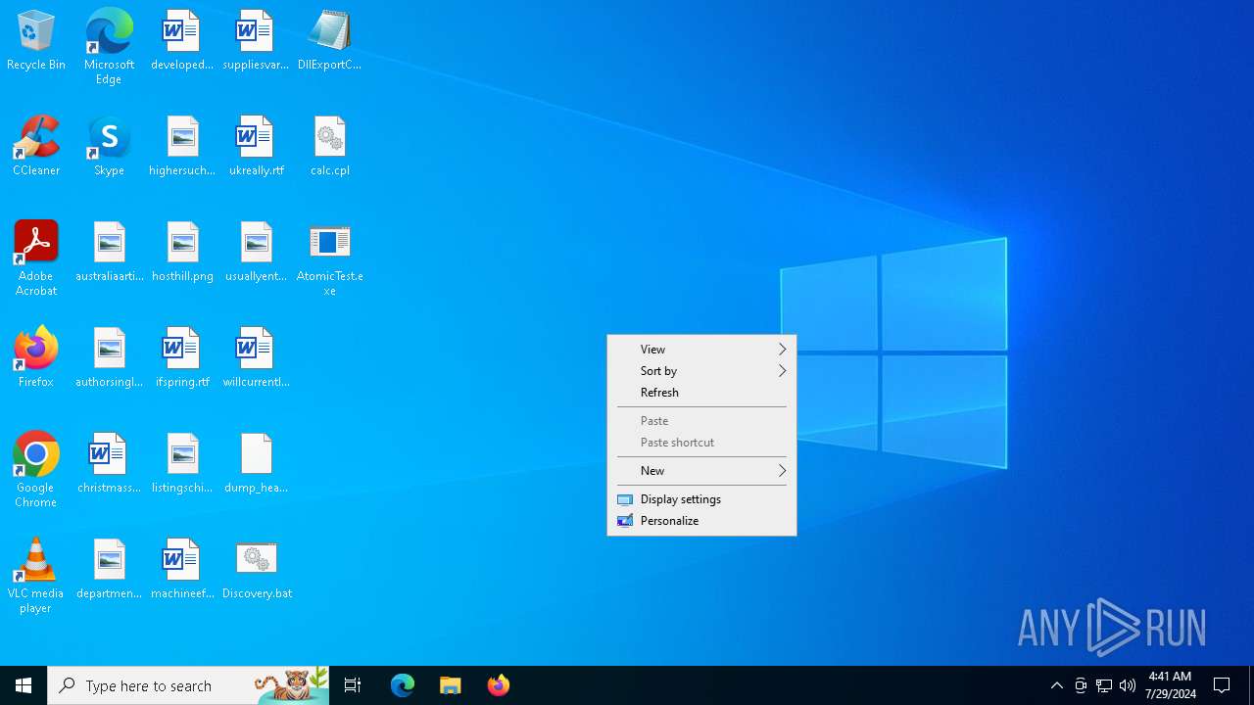The image size is (1254, 705).
Task: Select the listingschi... image file icon
Action: pyautogui.click(x=182, y=464)
